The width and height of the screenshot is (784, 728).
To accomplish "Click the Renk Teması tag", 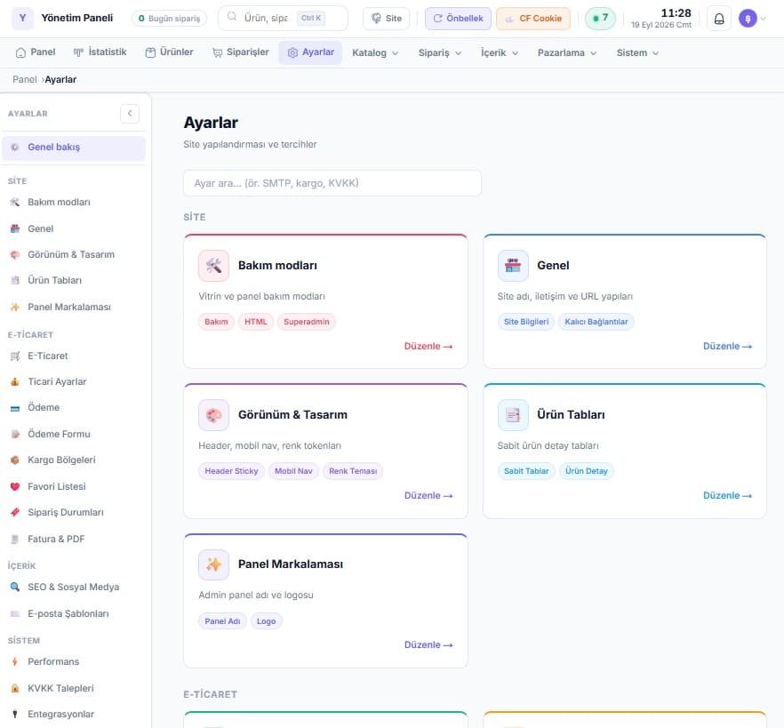I will tap(353, 471).
